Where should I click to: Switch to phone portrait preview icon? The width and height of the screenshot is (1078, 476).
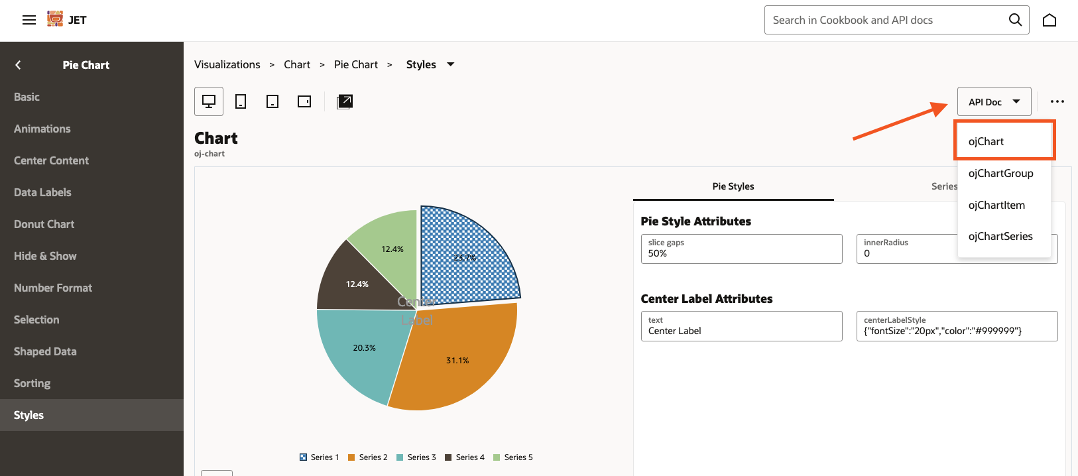[241, 101]
